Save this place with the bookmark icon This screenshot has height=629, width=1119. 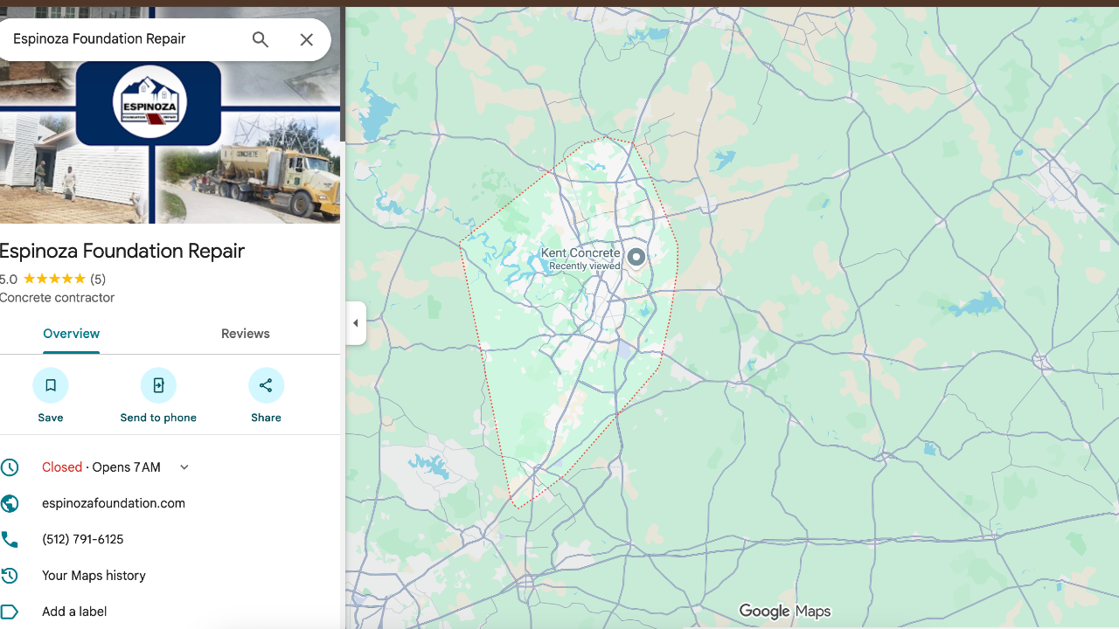[51, 385]
